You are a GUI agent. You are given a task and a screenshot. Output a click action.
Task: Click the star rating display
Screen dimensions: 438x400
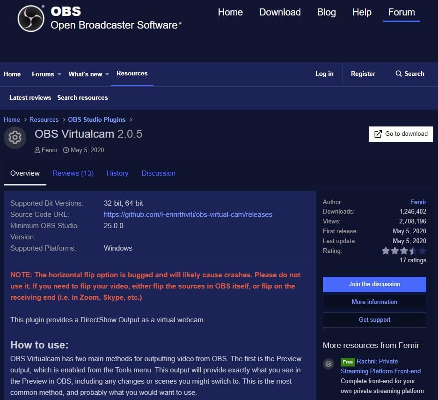403,251
